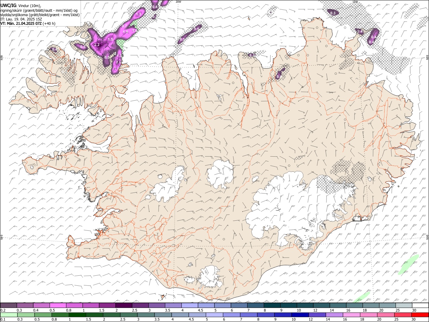
Task: Click the light green rain streak southeast of Iceland
Action: click(408, 264)
